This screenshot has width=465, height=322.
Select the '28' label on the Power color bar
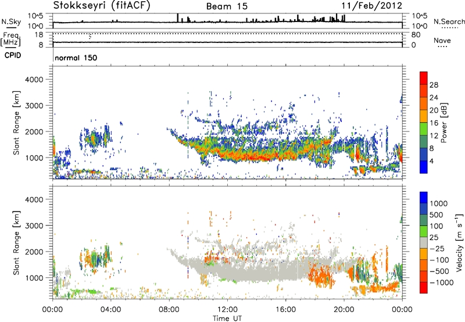[x=434, y=85]
